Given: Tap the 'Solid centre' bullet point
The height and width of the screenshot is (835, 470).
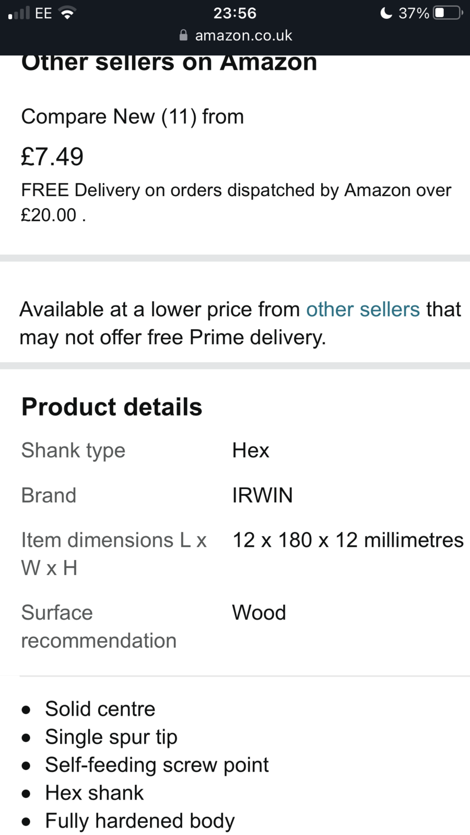Looking at the screenshot, I should click(x=100, y=709).
